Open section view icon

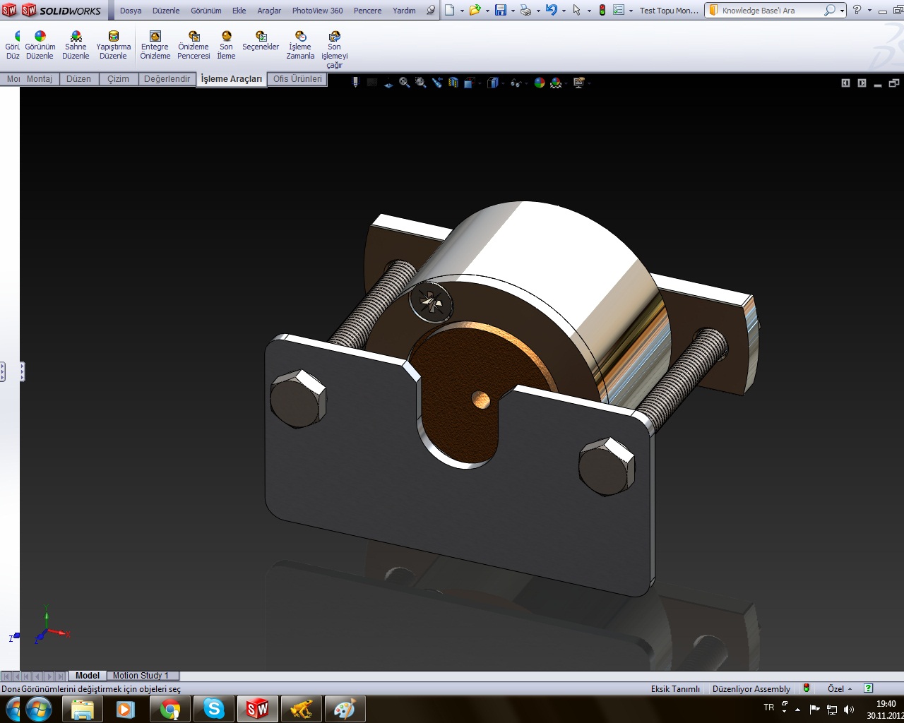click(453, 83)
